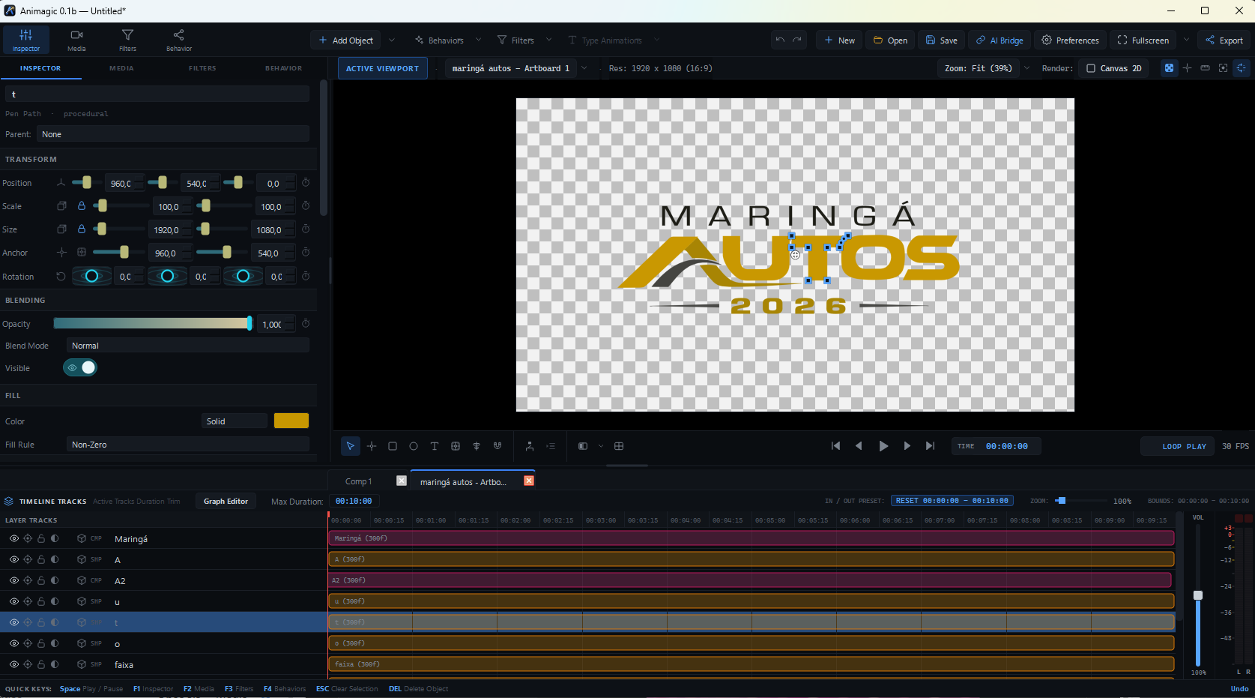Click the Max Duration time field
Viewport: 1255px width, 698px height.
click(354, 501)
